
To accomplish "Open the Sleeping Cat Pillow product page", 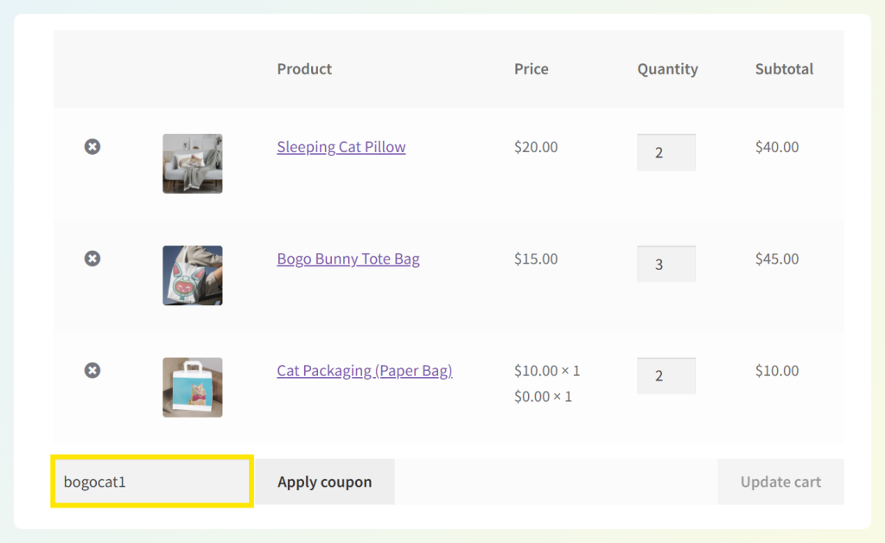I will (341, 147).
